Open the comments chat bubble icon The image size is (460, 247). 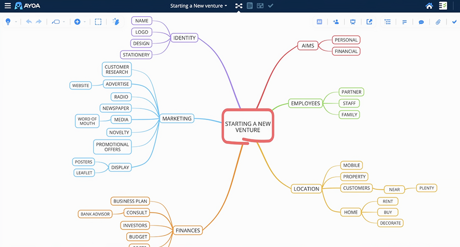click(x=421, y=22)
